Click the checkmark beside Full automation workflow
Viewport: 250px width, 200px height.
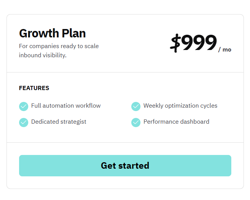click(24, 106)
